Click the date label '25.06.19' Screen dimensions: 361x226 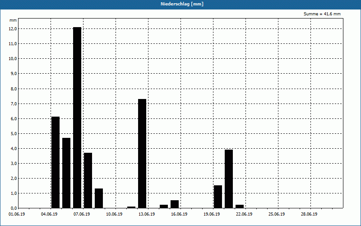point(277,214)
